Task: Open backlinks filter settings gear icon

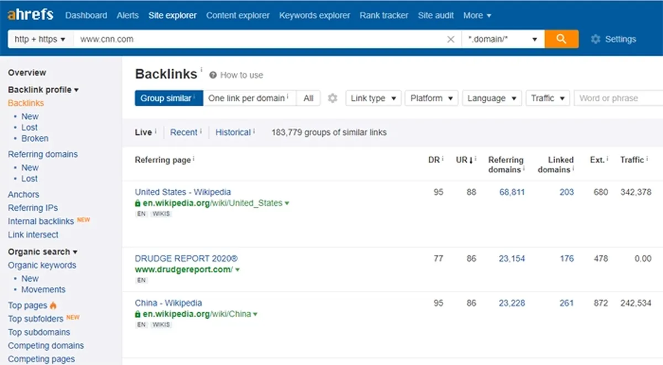Action: coord(332,98)
